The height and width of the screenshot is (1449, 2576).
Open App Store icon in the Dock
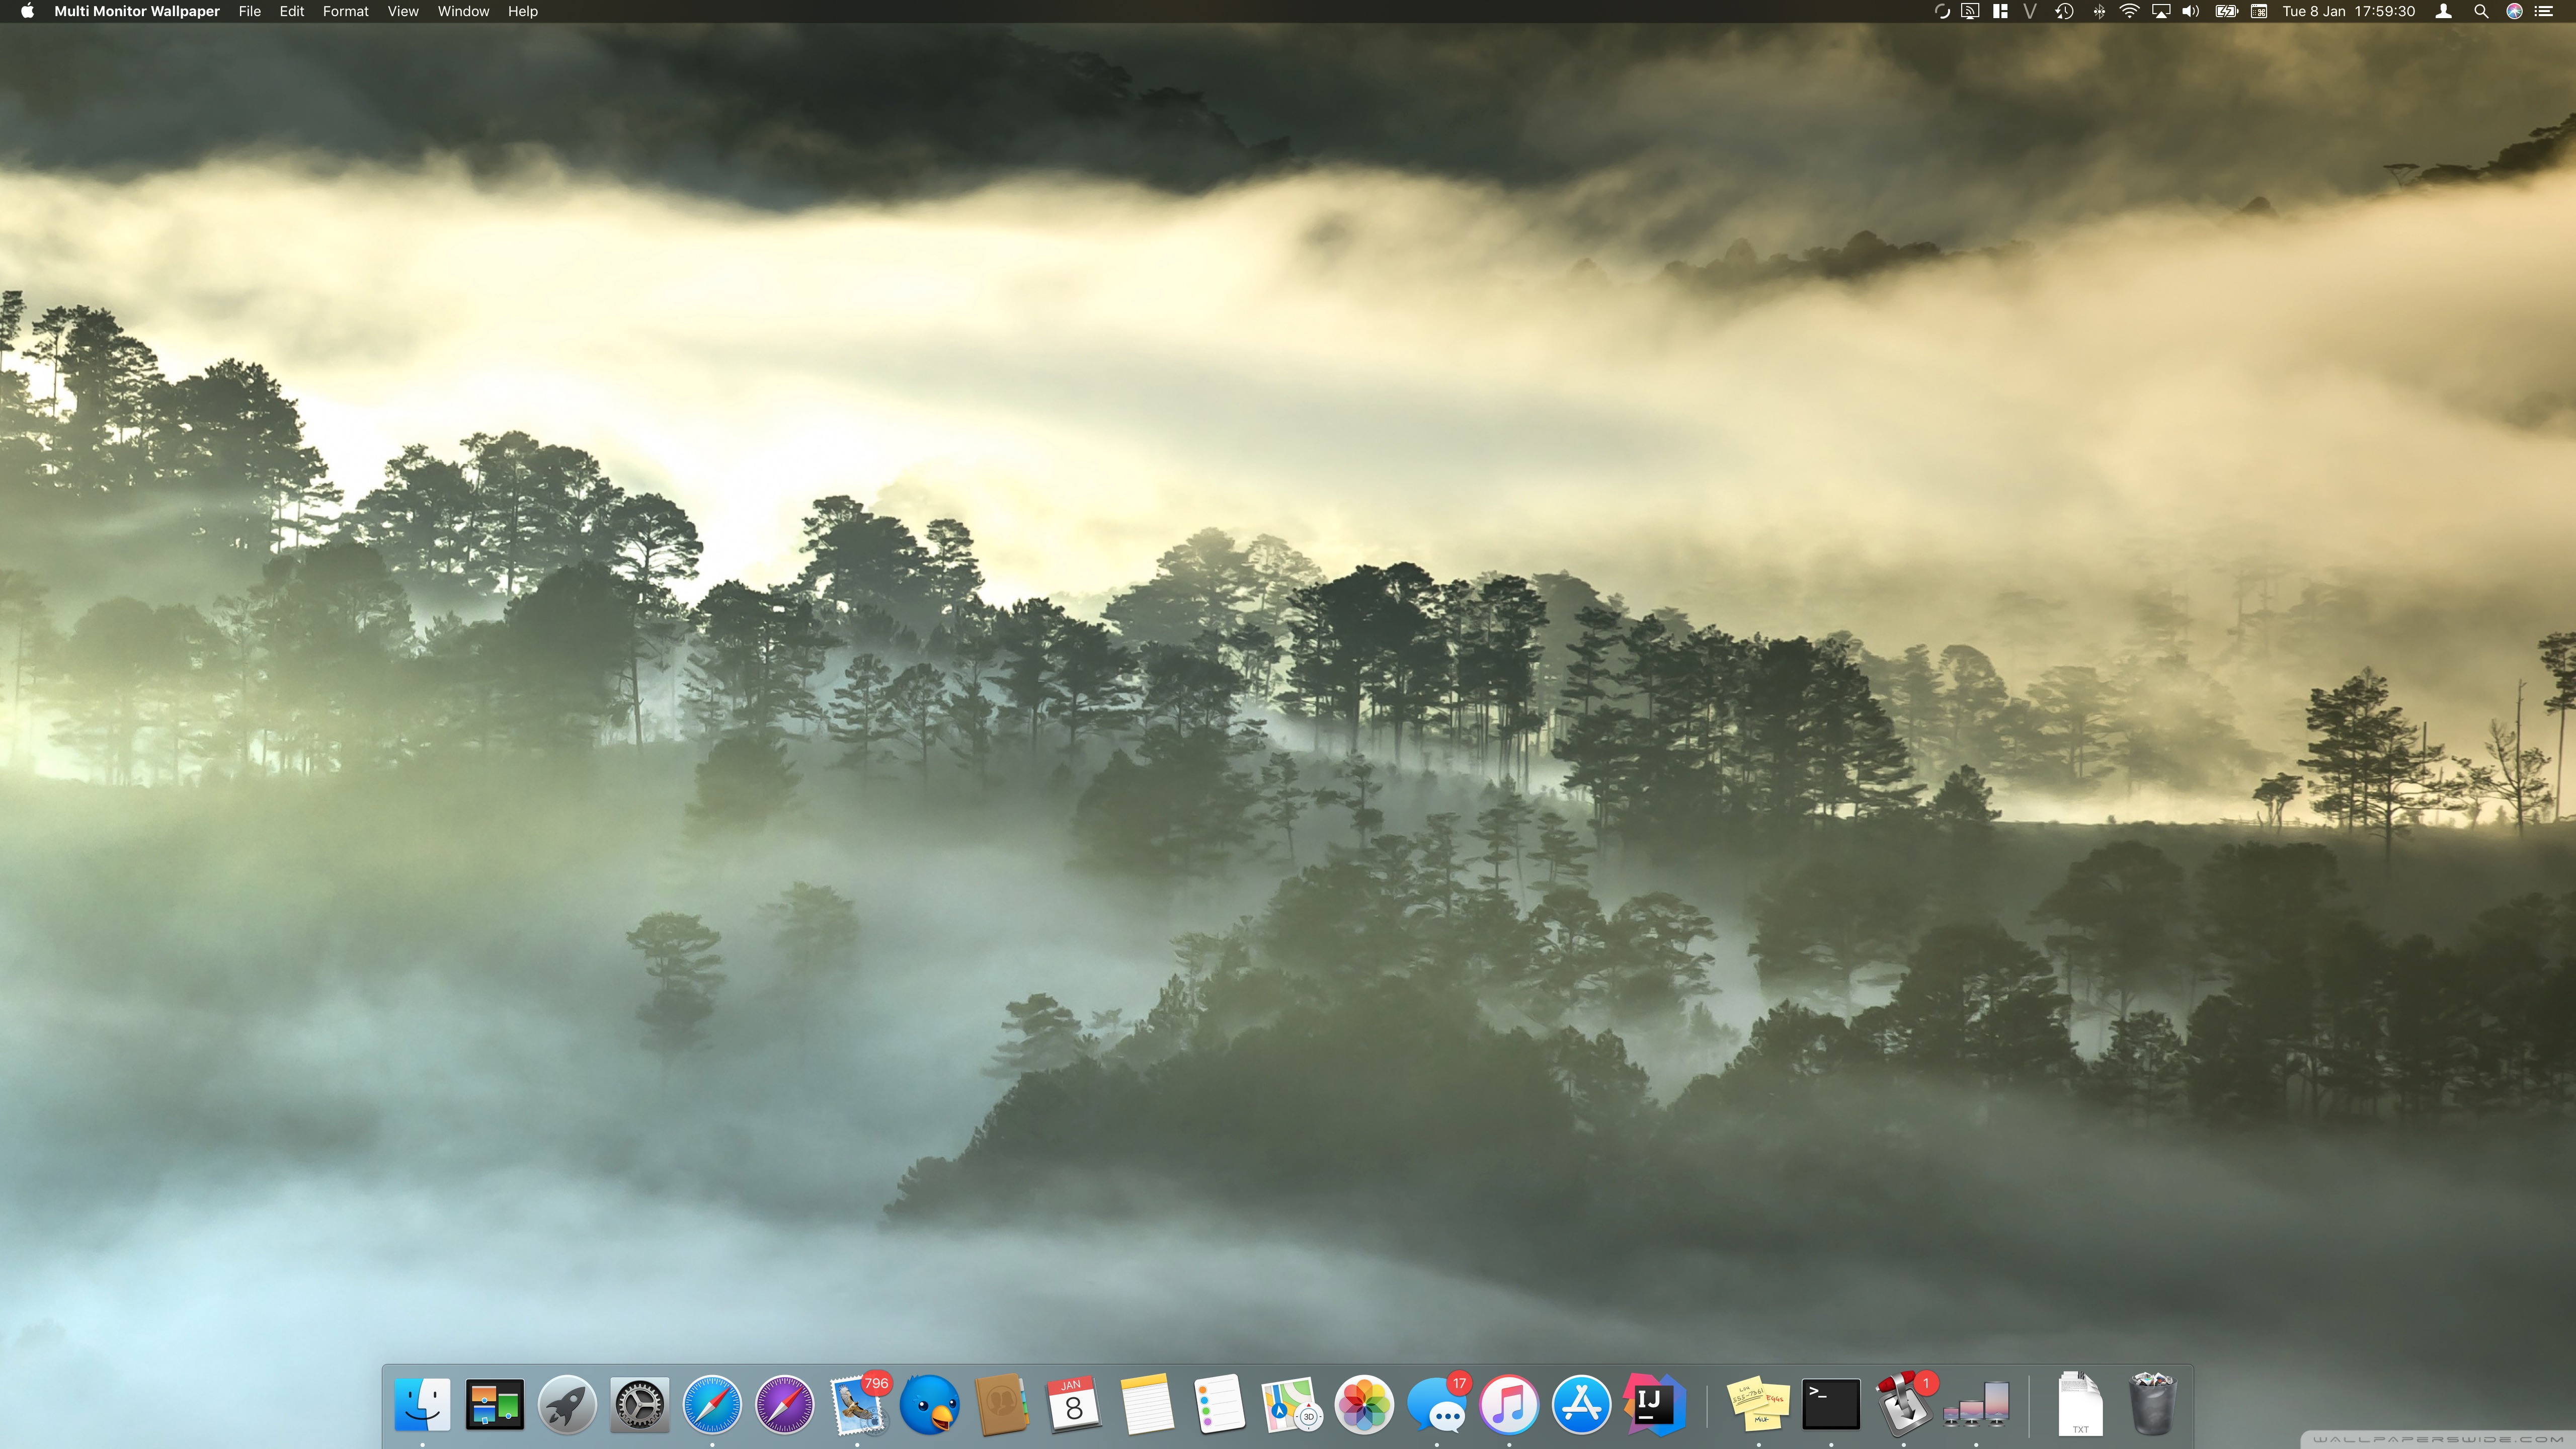1581,1404
